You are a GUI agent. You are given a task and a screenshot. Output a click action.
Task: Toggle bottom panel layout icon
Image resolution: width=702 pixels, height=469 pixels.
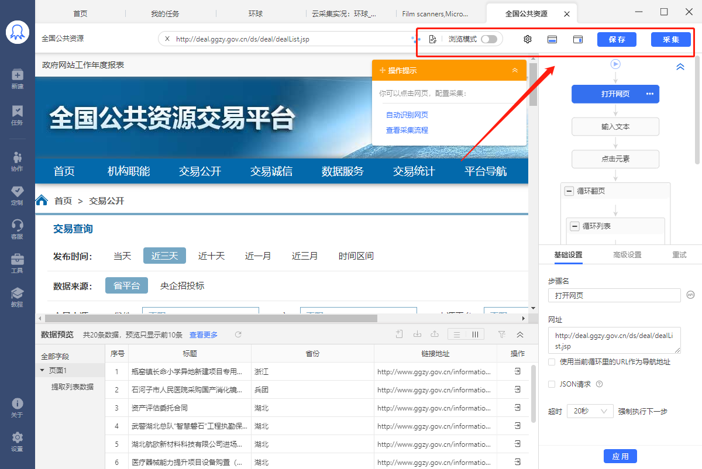coord(552,39)
